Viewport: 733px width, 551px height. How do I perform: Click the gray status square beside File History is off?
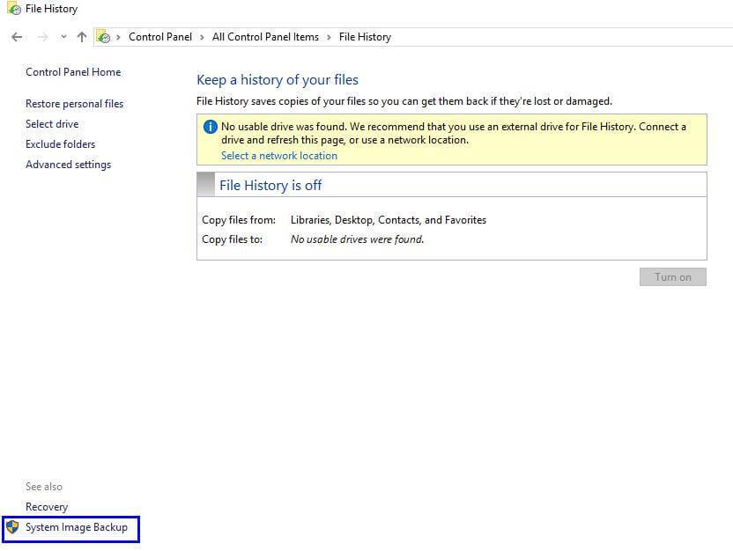click(205, 185)
